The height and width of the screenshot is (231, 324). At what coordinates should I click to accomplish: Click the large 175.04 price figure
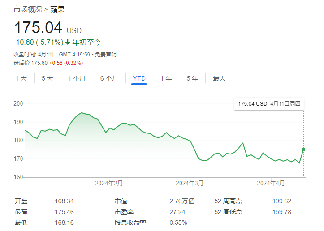(38, 28)
